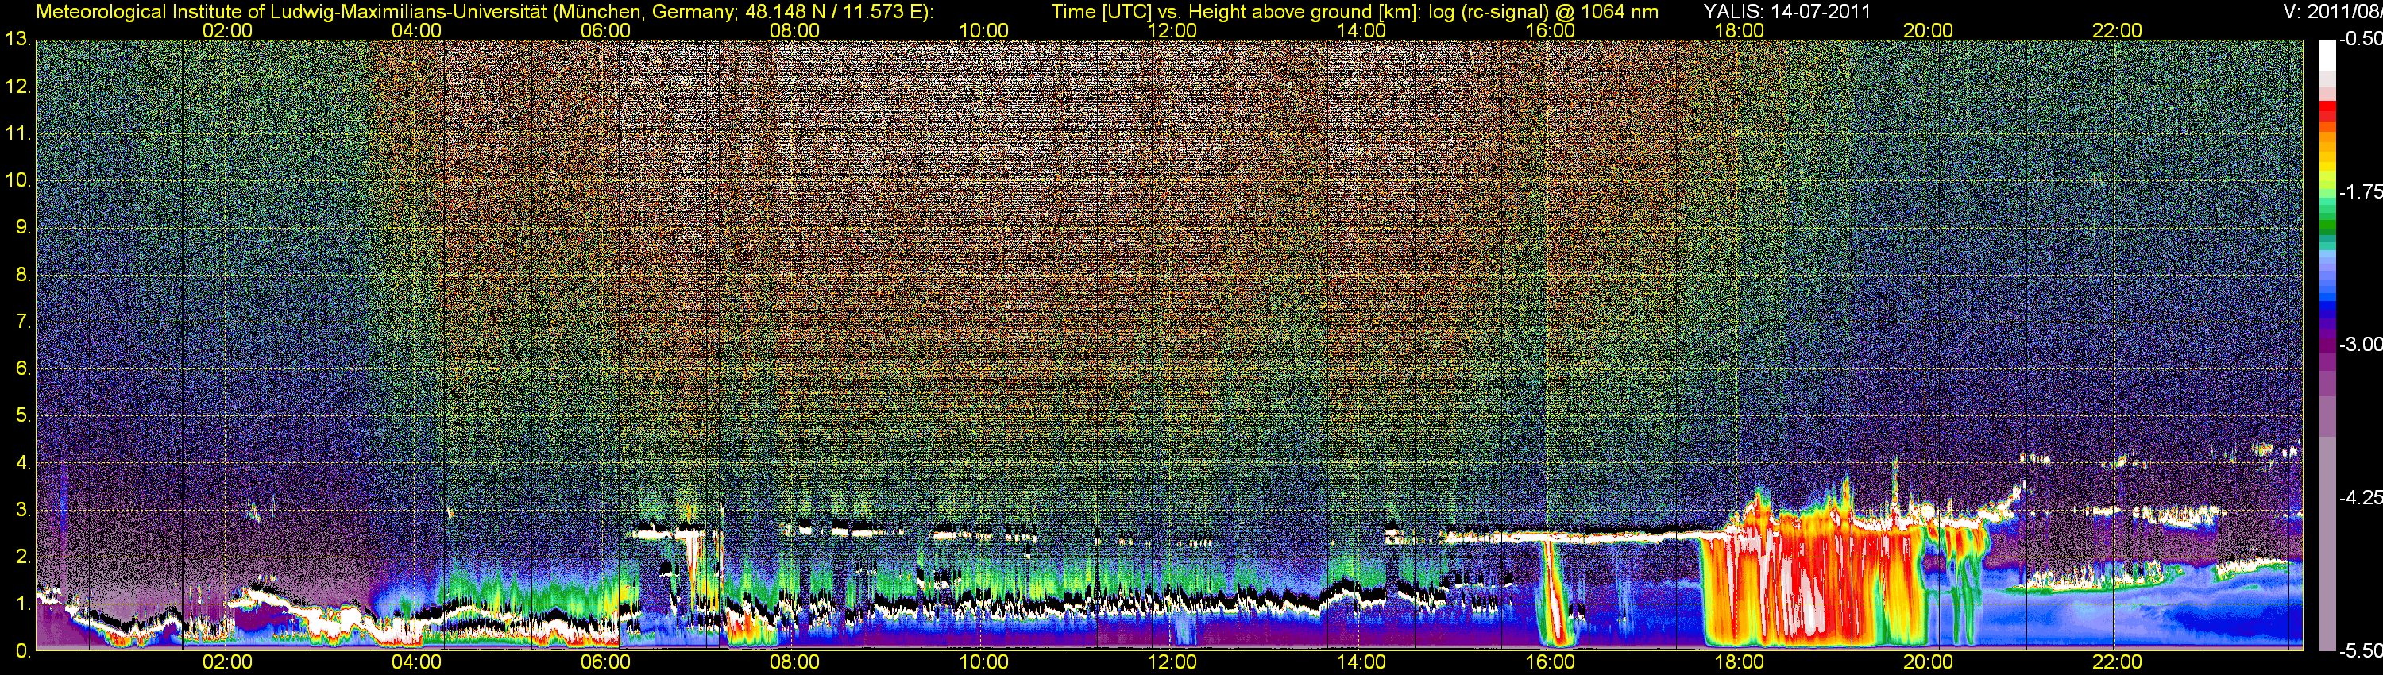Click the 20:00 label on the top time axis
2383x675 pixels.
pyautogui.click(x=1928, y=30)
